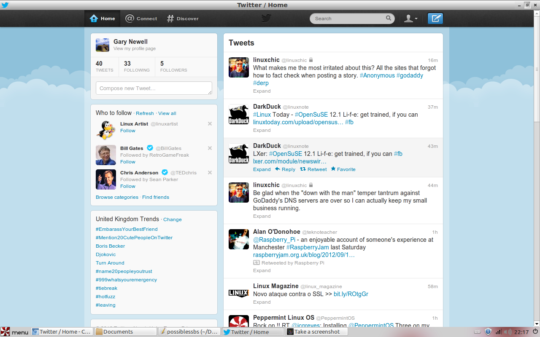Click the taskbar clock showing 22:17
The image size is (540, 337).
(x=521, y=332)
